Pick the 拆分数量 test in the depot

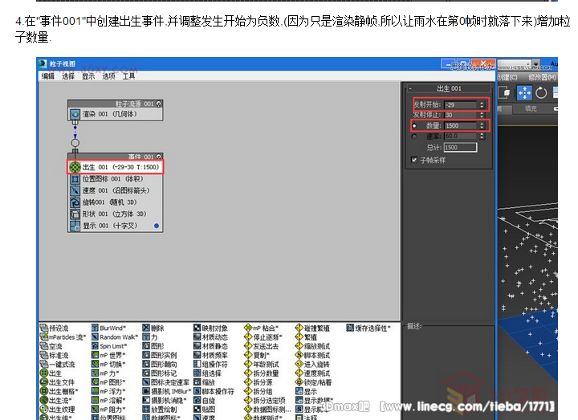click(262, 373)
